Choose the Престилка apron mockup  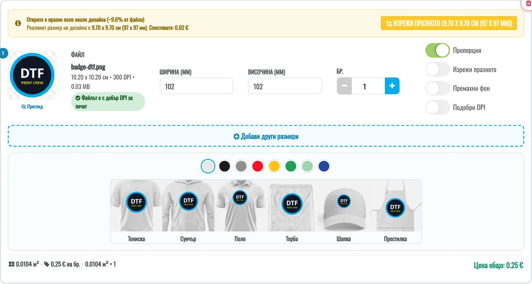[x=396, y=211]
